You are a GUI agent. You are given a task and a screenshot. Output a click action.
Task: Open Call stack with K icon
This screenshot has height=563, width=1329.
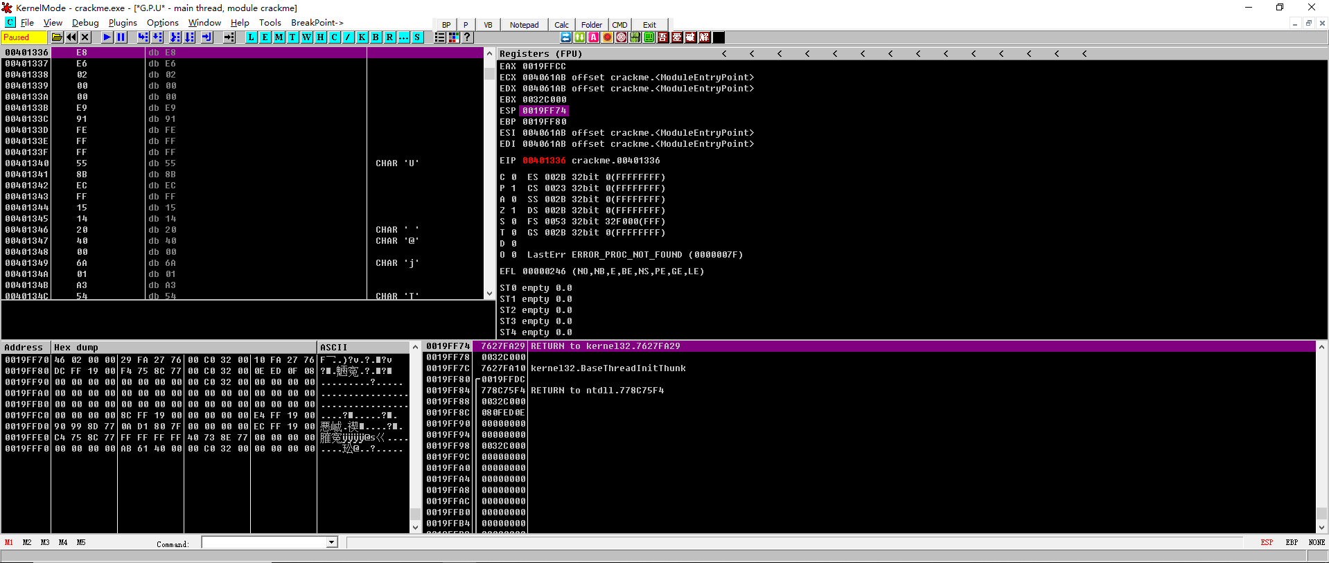point(362,37)
